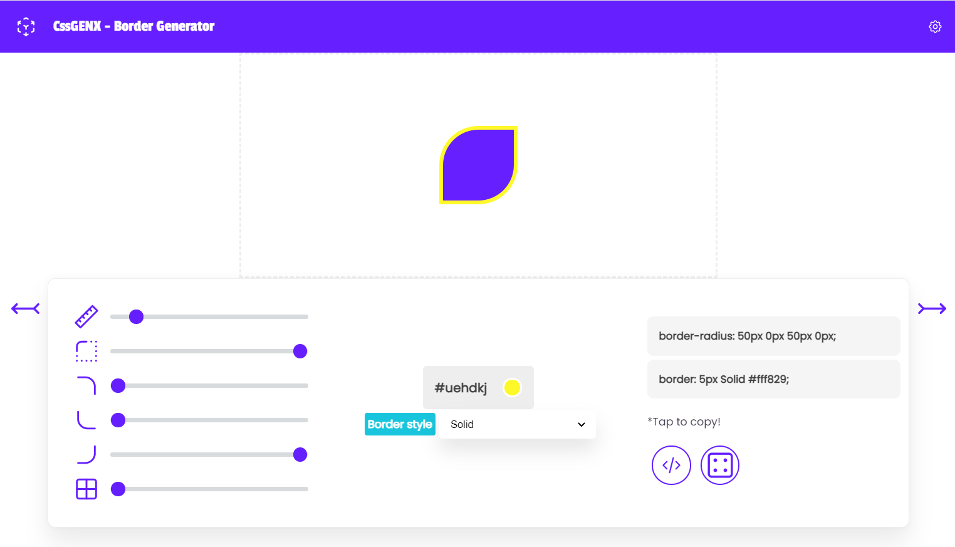The height and width of the screenshot is (547, 955).
Task: Select the top-left corner radius icon
Action: point(86,385)
